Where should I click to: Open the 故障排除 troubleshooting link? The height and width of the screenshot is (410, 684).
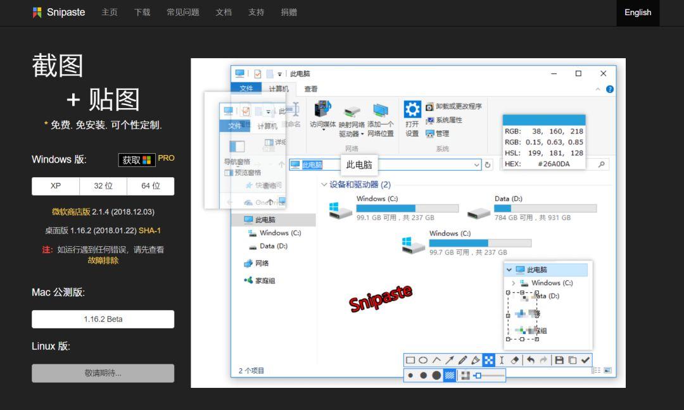(x=103, y=261)
